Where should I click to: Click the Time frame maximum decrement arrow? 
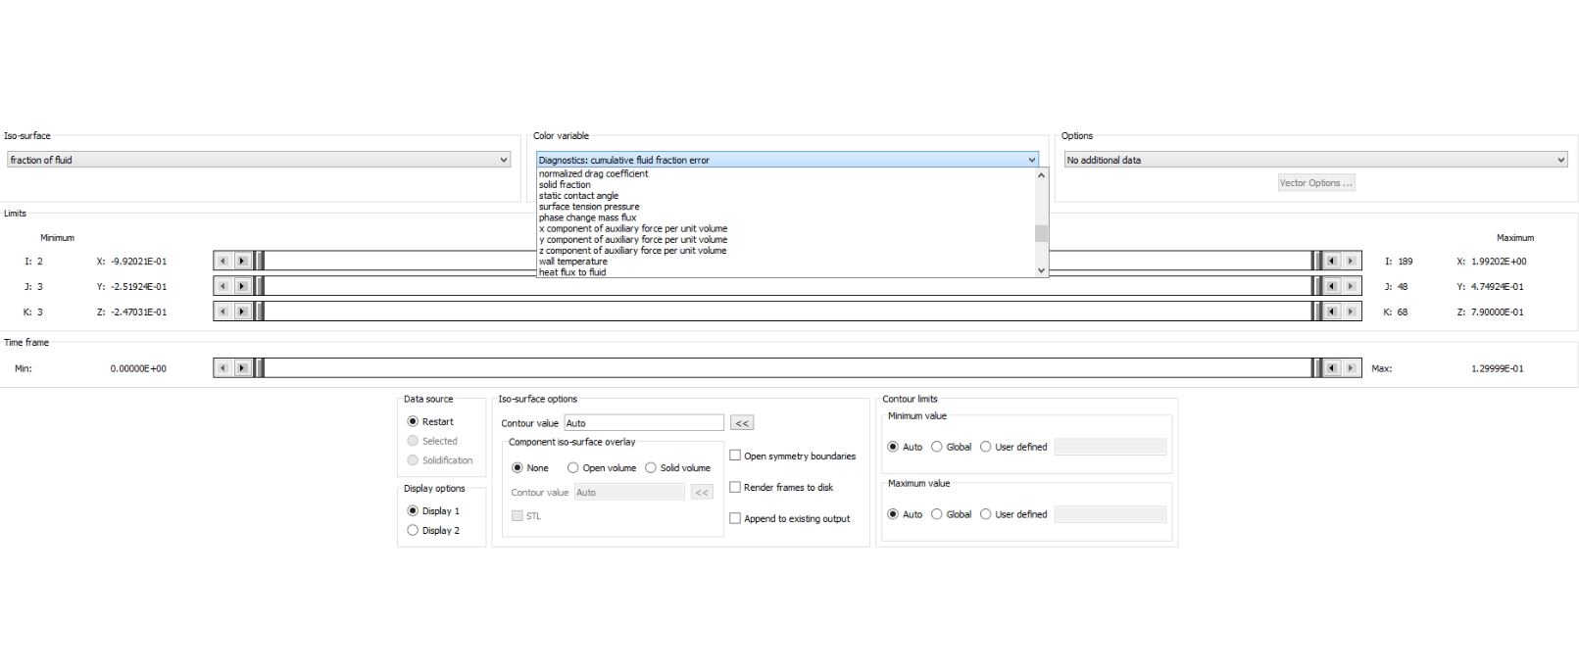pos(1331,368)
